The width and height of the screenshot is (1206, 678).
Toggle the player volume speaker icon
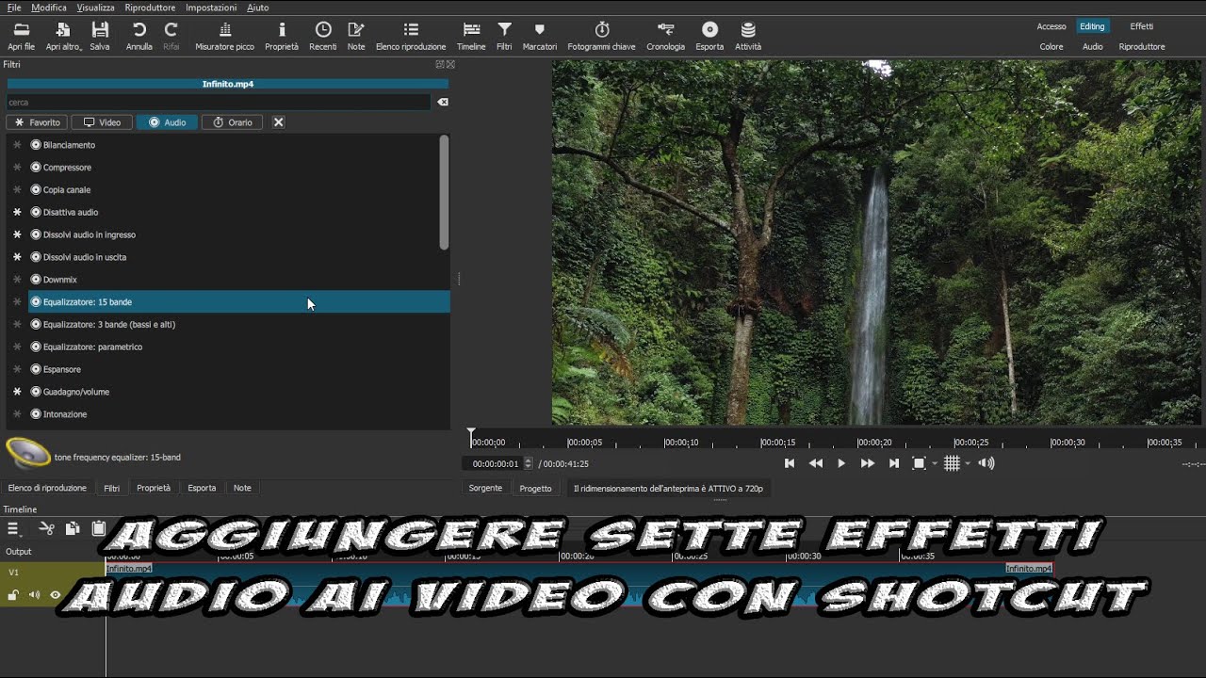coord(986,463)
